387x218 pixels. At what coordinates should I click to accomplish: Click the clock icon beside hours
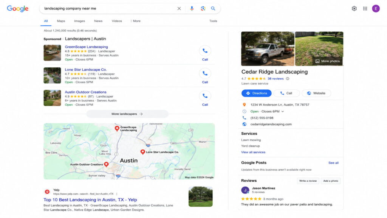coord(244,112)
